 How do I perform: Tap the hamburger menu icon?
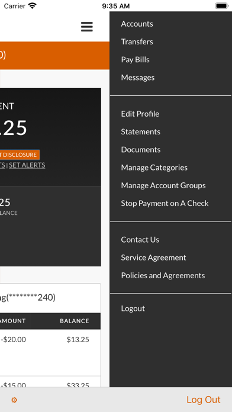pyautogui.click(x=87, y=27)
